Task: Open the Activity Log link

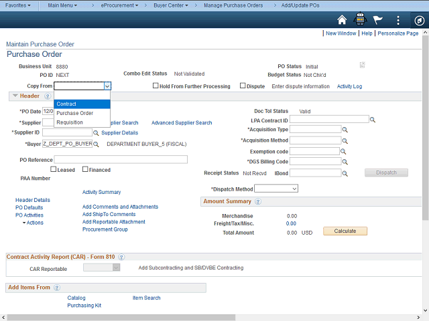Action: [x=349, y=86]
